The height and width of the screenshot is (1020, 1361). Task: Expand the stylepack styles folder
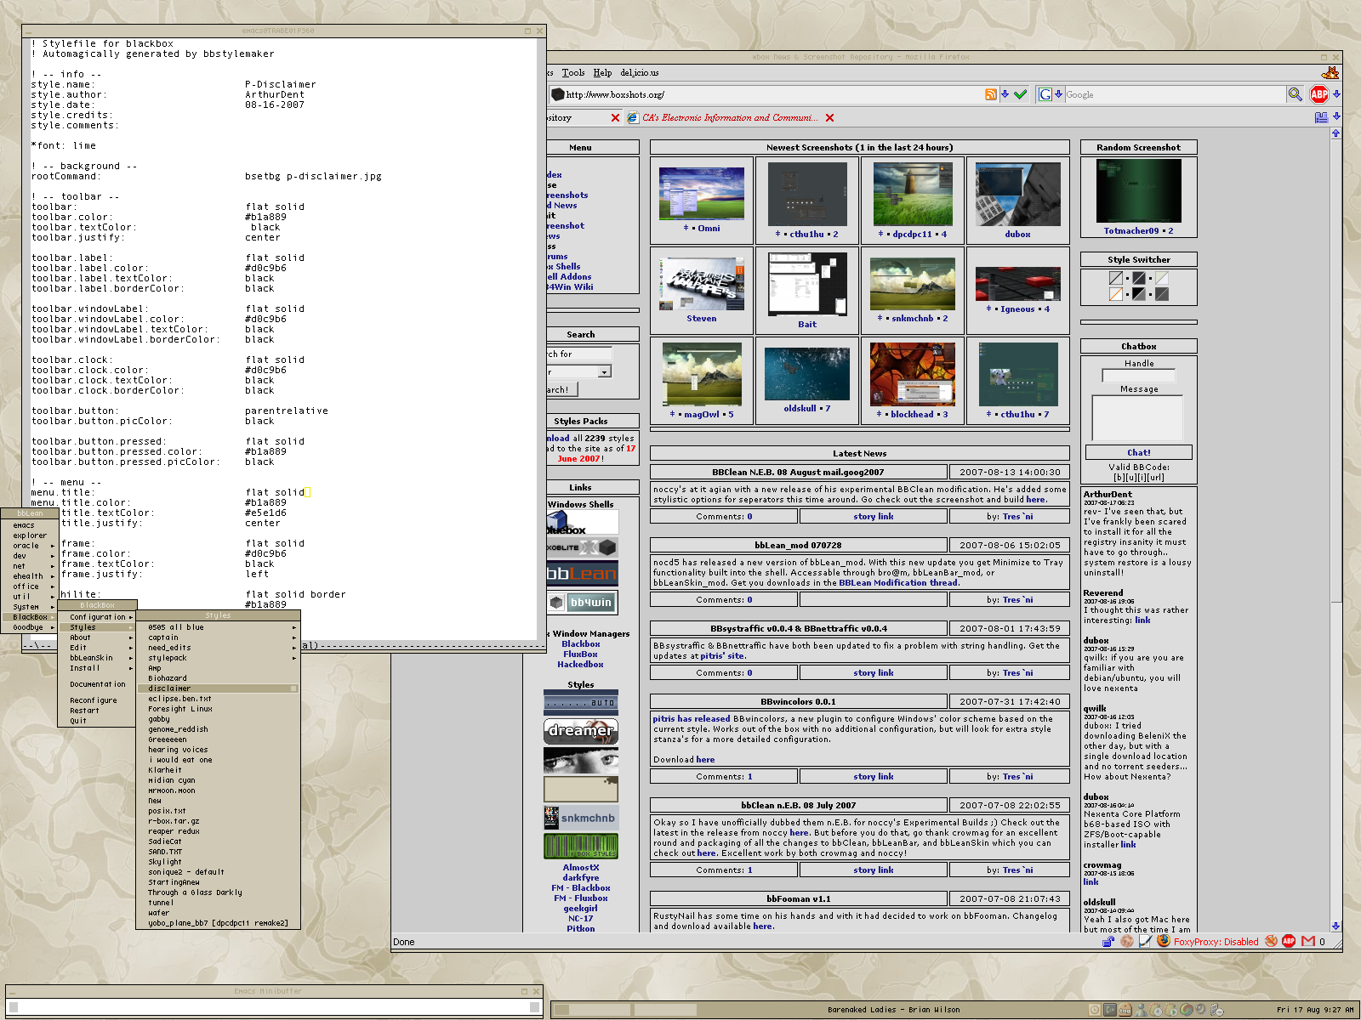coord(218,658)
